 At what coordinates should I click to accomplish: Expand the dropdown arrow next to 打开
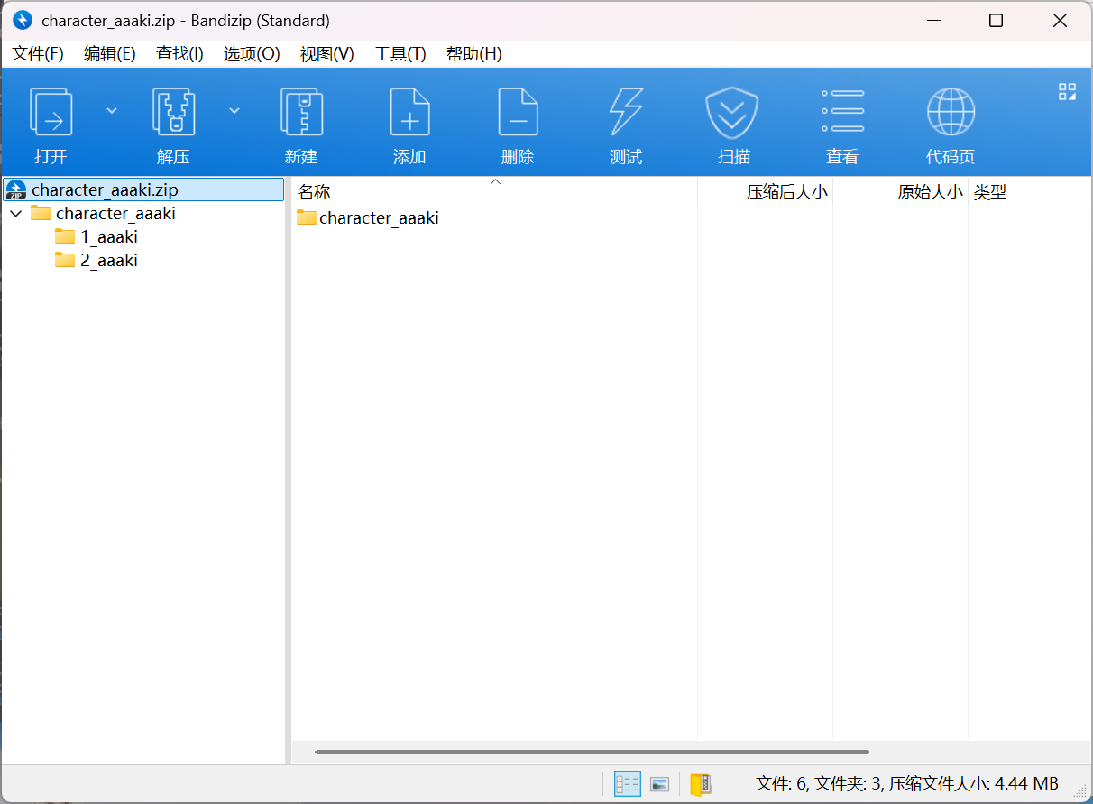112,110
